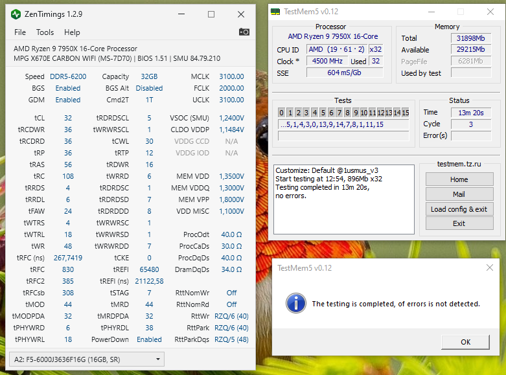Click Home button in TestMem5

tap(459, 179)
